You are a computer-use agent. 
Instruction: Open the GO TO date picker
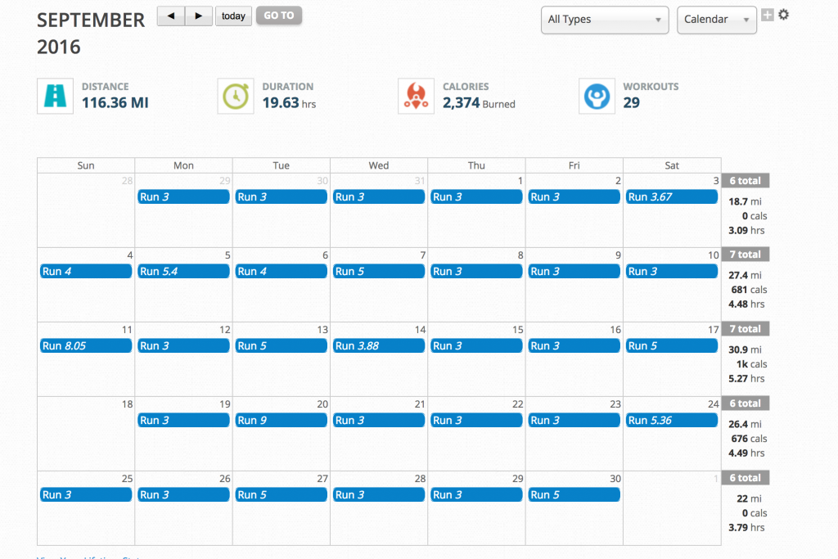click(x=279, y=16)
